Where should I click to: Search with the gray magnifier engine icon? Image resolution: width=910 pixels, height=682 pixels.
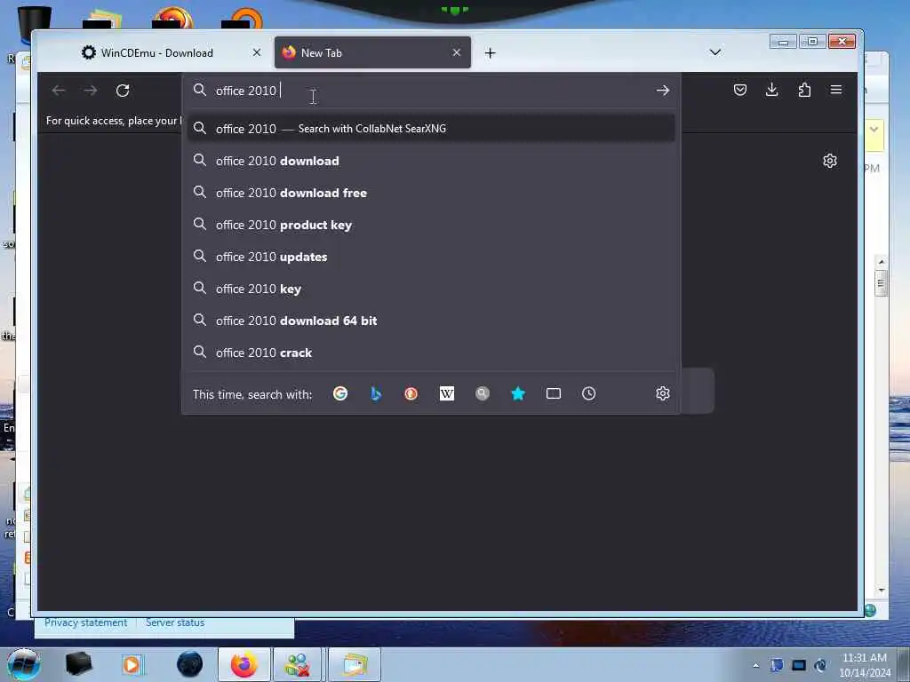tap(483, 393)
